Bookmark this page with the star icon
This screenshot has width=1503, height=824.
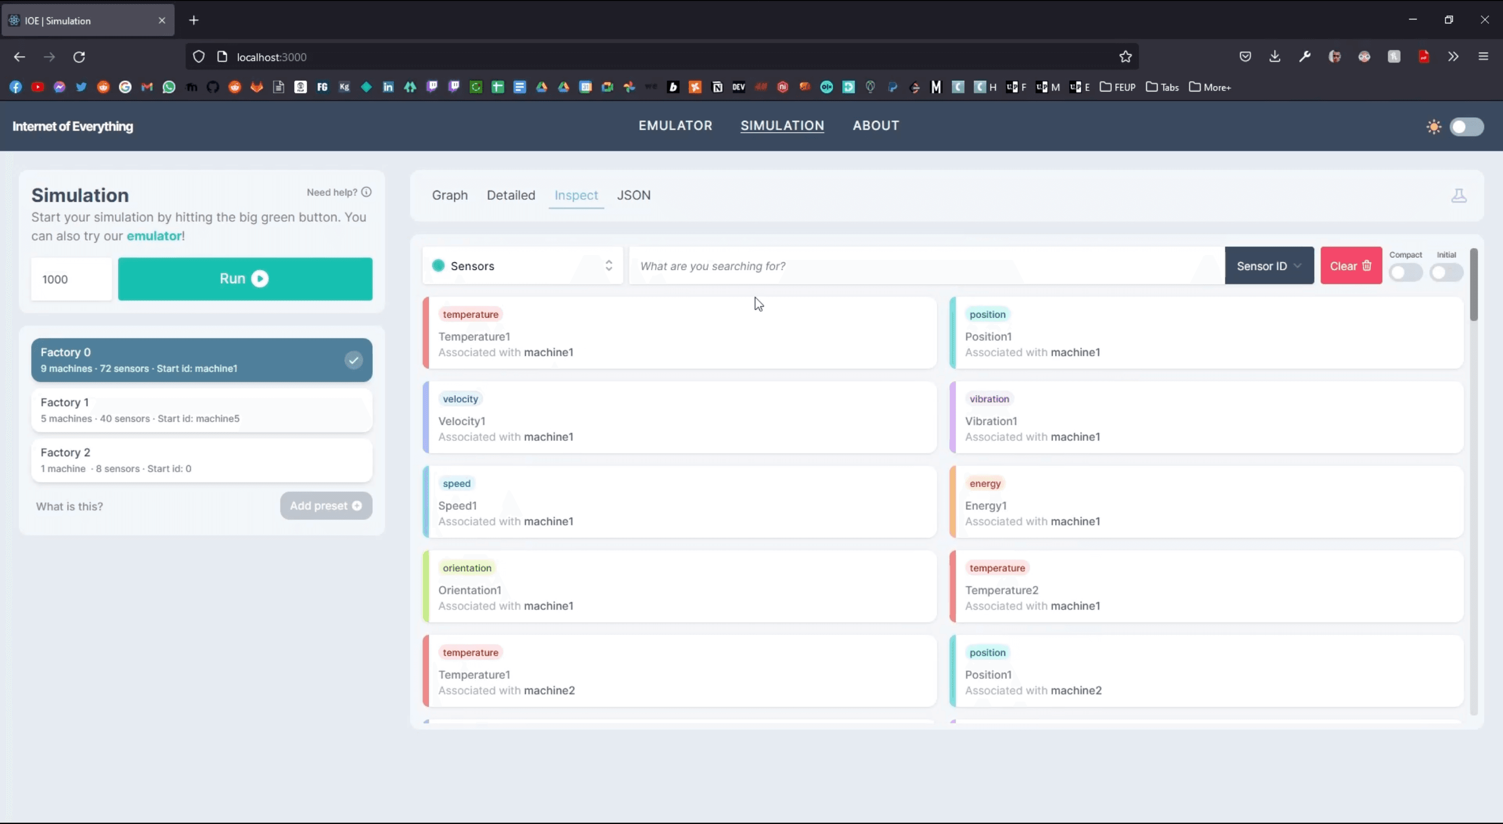[x=1125, y=57]
